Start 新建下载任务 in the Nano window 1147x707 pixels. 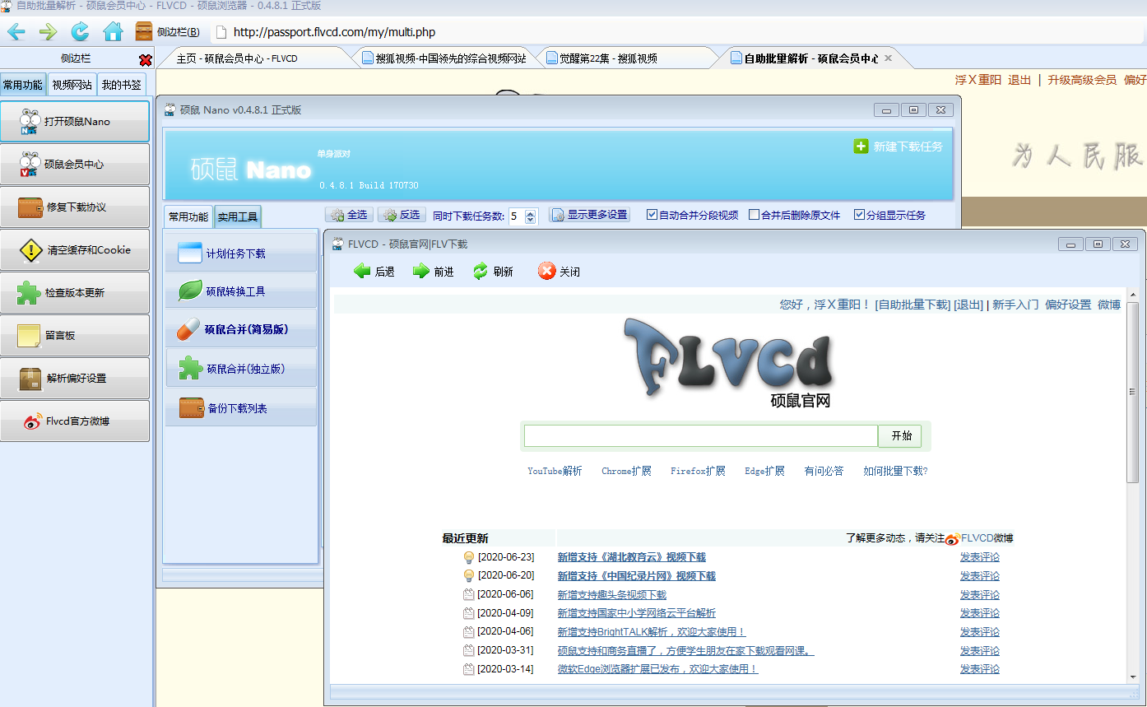[899, 147]
